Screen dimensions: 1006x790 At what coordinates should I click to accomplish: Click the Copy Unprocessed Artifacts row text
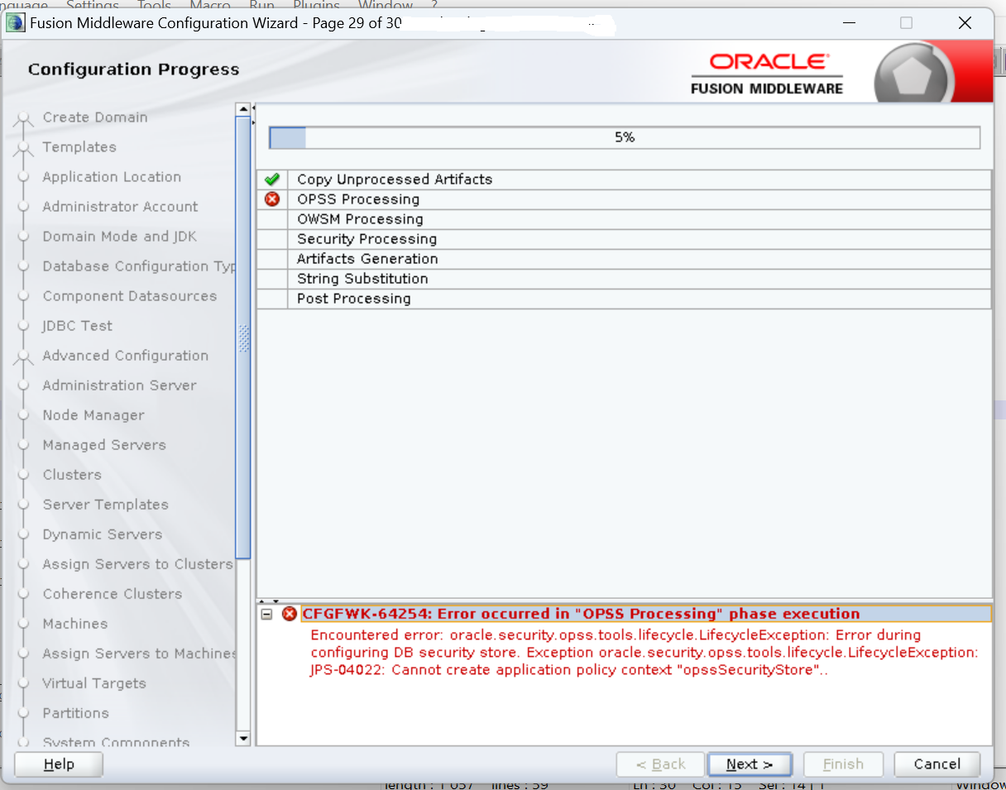tap(395, 180)
